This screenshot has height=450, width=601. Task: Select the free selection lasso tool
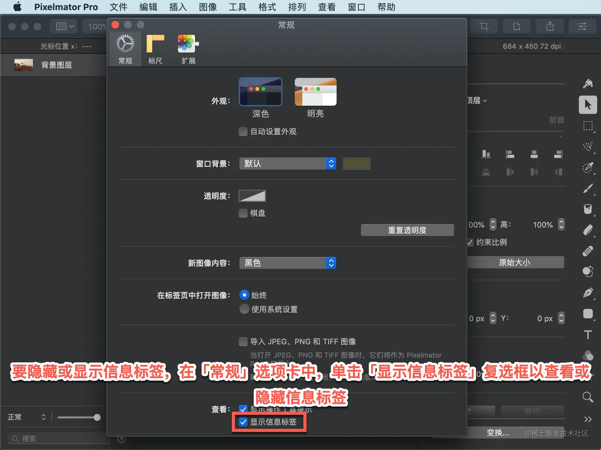588,147
